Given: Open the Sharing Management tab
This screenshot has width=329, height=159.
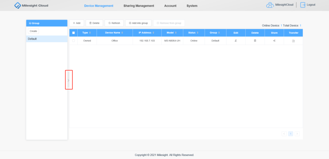Looking at the screenshot, I should (x=139, y=6).
